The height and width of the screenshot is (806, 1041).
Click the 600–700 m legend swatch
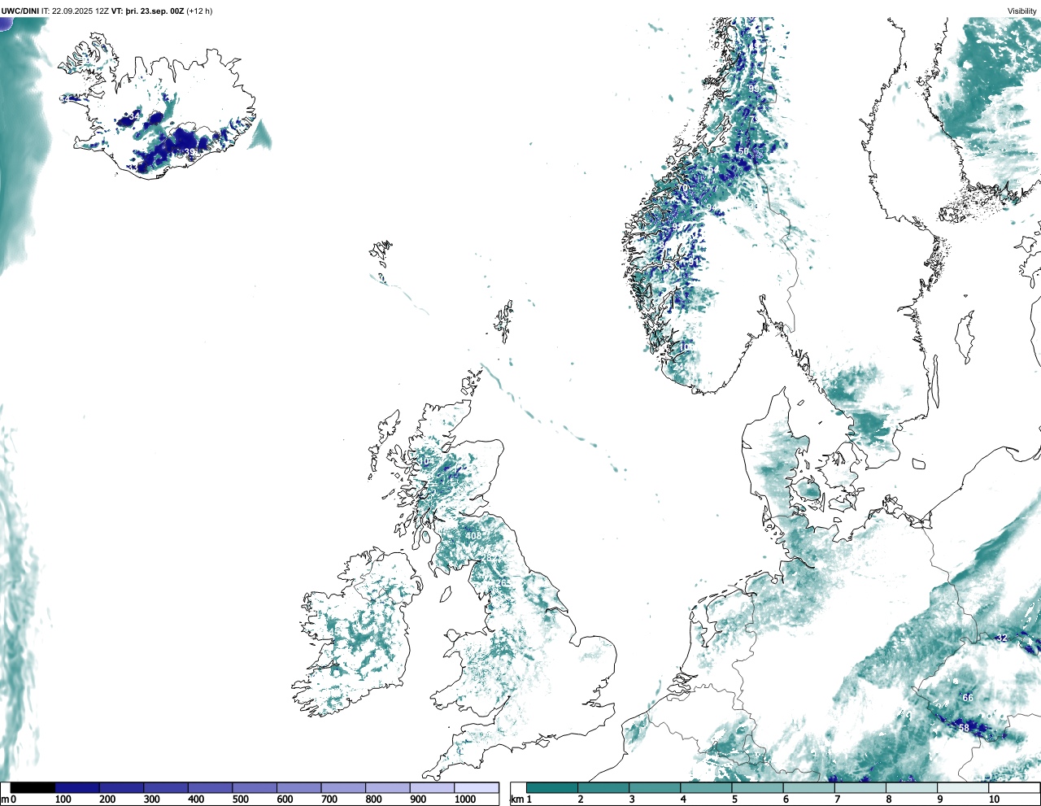[298, 787]
